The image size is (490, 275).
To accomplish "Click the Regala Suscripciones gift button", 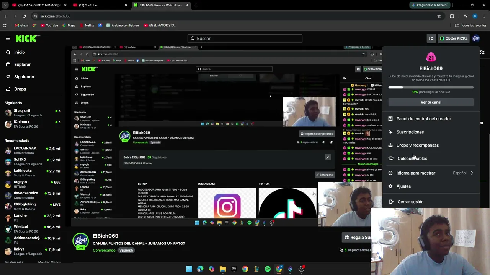I will tap(356, 237).
